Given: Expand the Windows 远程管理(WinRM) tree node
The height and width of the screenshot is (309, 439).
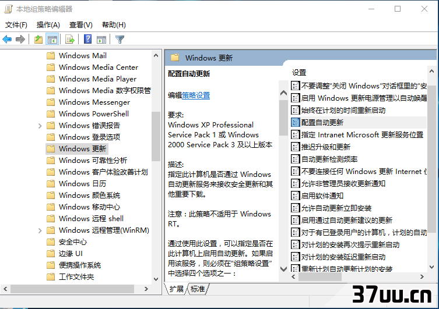Looking at the screenshot, I should pos(40,230).
